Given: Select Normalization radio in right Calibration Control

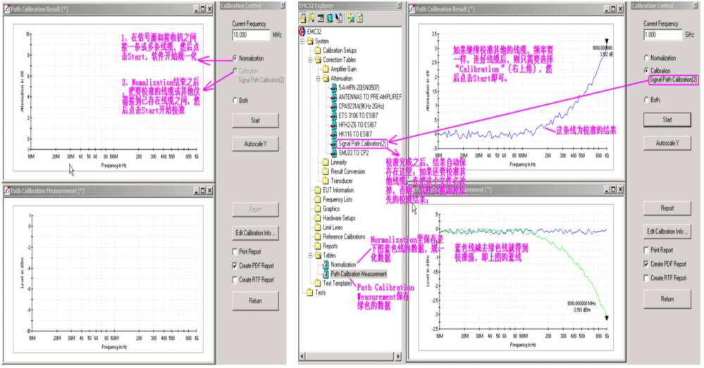Looking at the screenshot, I should point(646,58).
